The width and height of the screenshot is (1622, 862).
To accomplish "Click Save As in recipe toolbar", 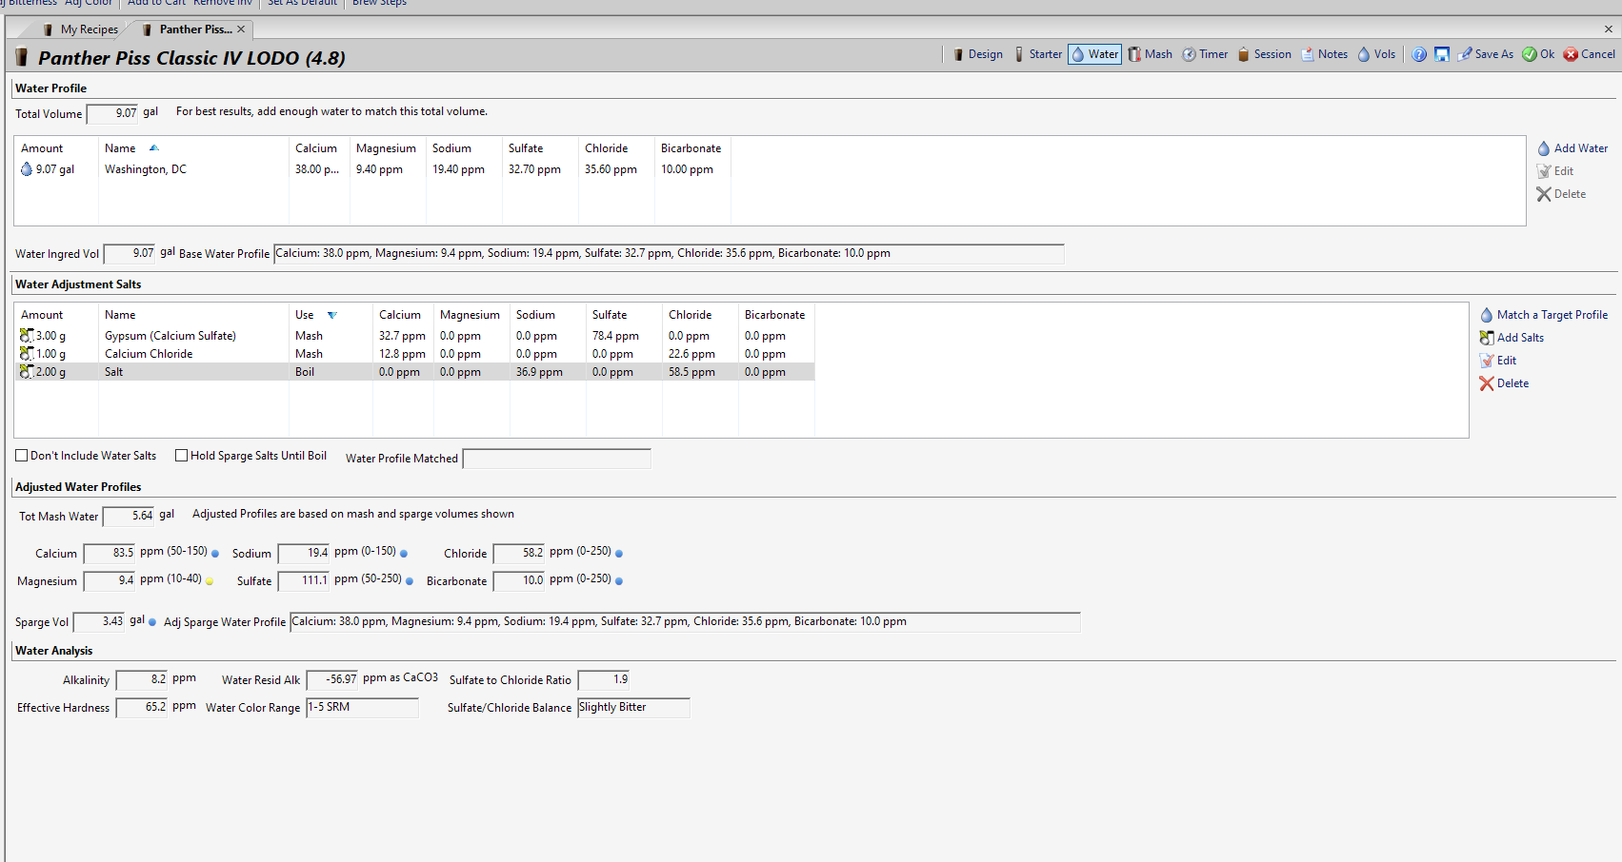I will coord(1485,54).
